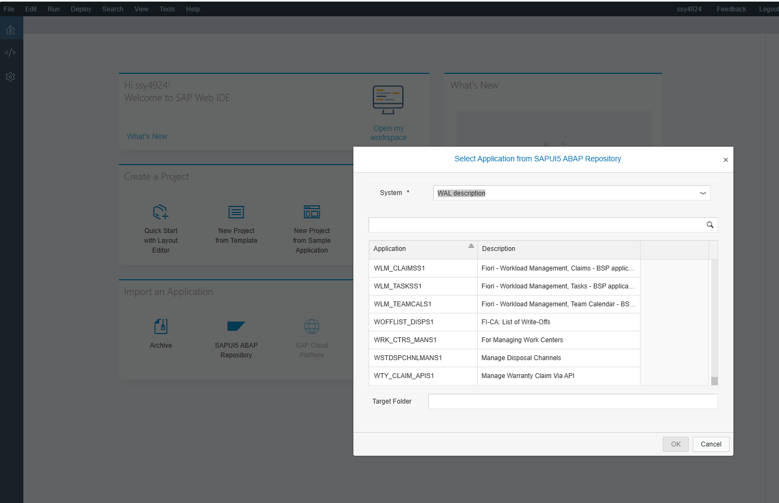
Task: Click the System WAL description field
Action: [572, 193]
